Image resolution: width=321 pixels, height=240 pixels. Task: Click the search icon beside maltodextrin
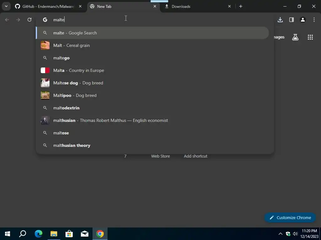point(45,108)
